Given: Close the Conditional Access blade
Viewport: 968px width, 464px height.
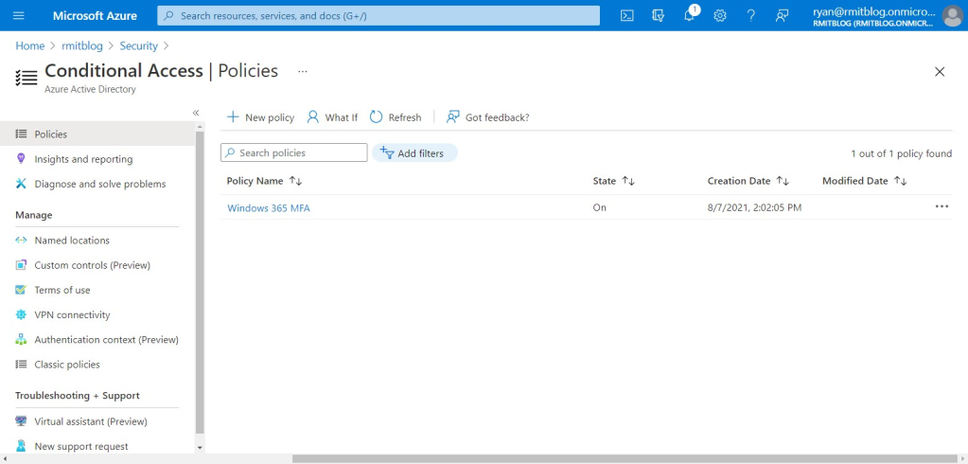Looking at the screenshot, I should (x=940, y=72).
